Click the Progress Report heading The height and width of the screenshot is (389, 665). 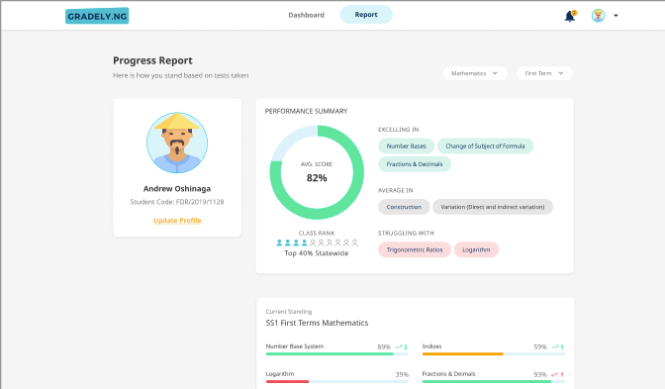[x=152, y=60]
